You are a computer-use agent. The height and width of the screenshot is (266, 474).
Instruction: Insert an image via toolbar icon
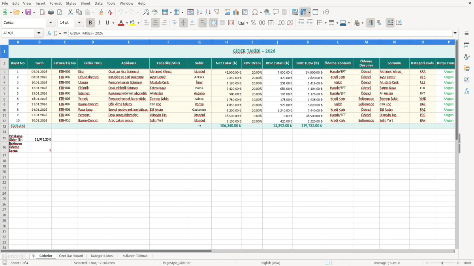[x=228, y=12]
